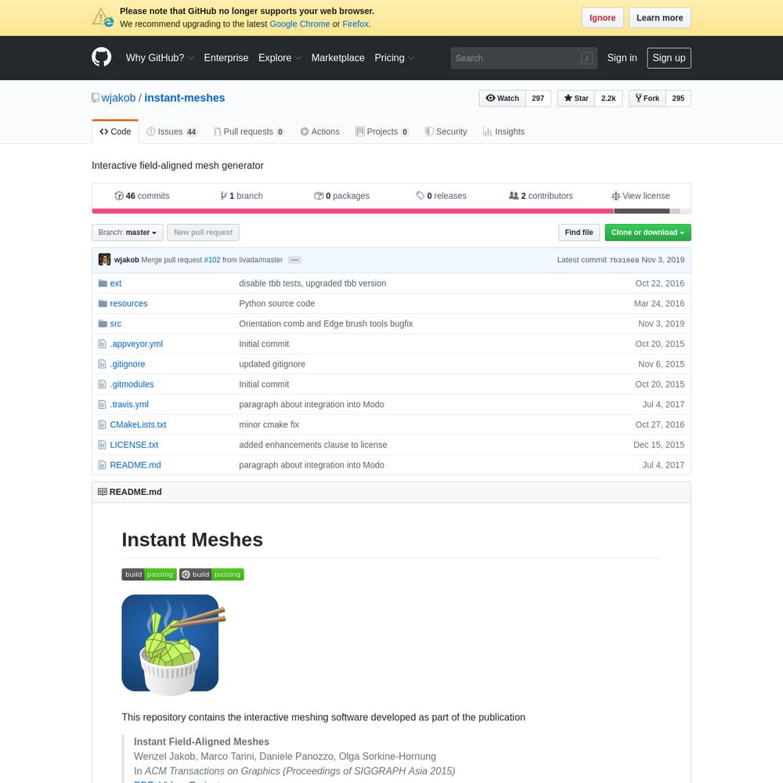The width and height of the screenshot is (783, 783).
Task: Click the dark gray language bar segment
Action: tap(642, 211)
